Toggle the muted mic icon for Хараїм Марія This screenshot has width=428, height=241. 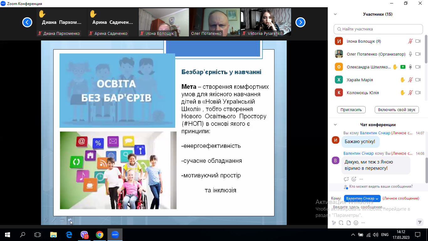pos(410,80)
